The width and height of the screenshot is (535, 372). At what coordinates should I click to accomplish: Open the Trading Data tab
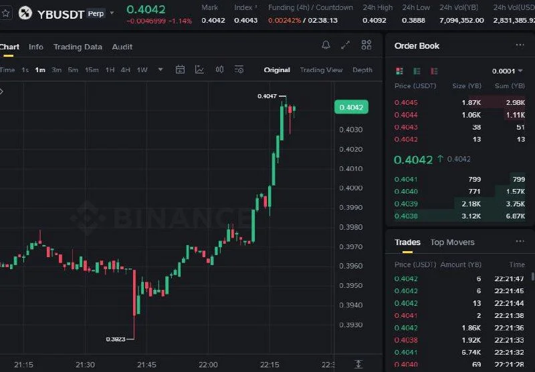point(78,47)
